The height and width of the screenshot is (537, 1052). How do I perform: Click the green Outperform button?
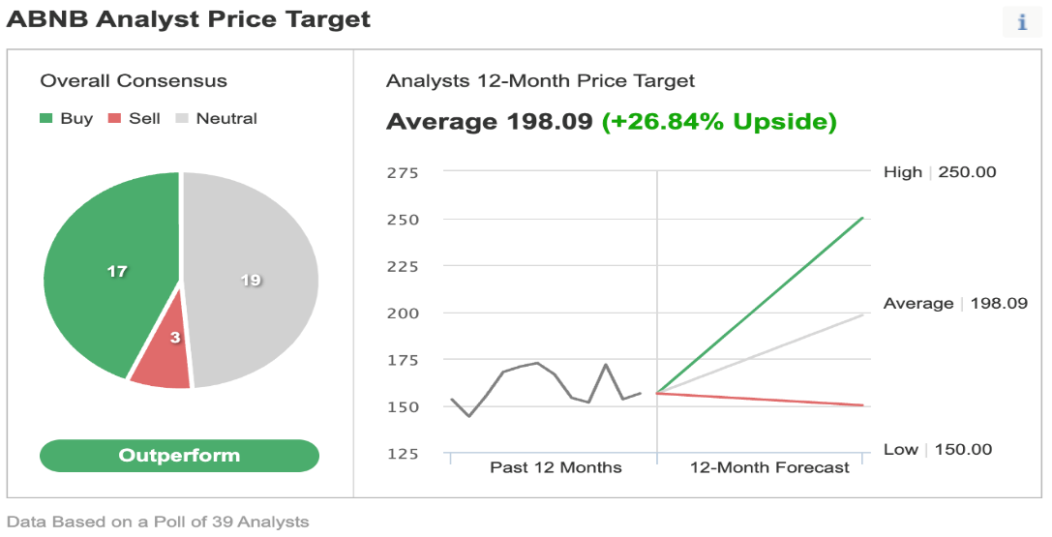(x=179, y=456)
